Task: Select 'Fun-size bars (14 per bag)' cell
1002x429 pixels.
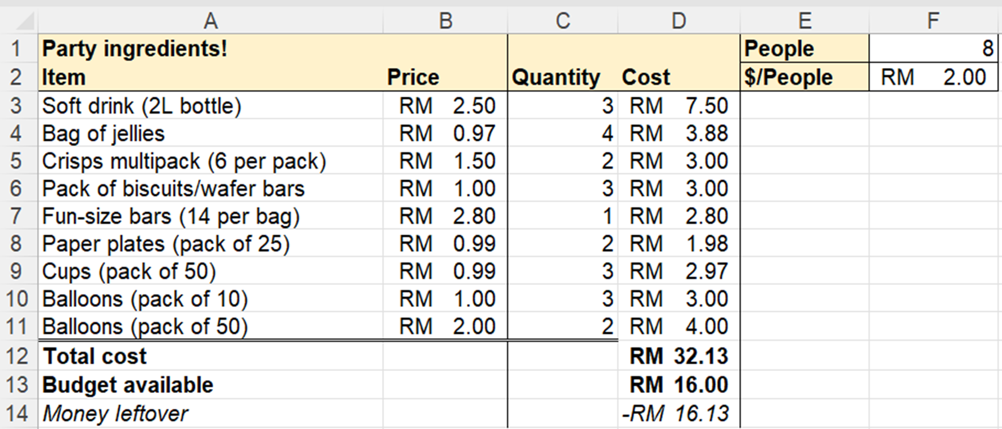Action: (x=210, y=216)
